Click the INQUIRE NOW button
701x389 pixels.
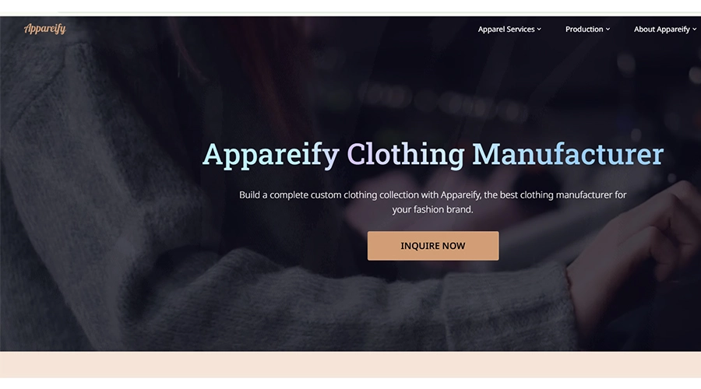point(433,246)
